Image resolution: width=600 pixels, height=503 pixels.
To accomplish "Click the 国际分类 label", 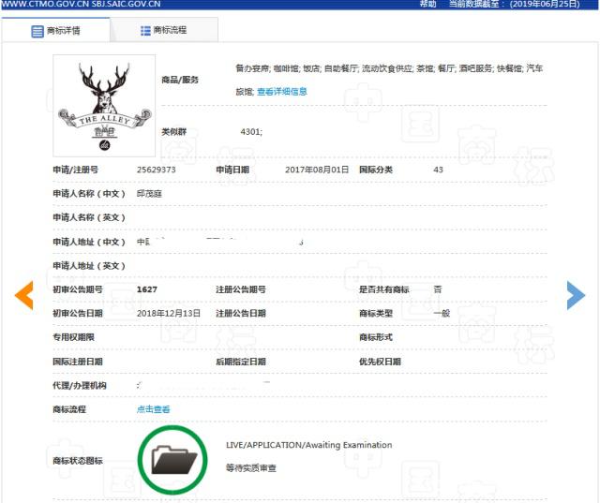I will pyautogui.click(x=376, y=170).
